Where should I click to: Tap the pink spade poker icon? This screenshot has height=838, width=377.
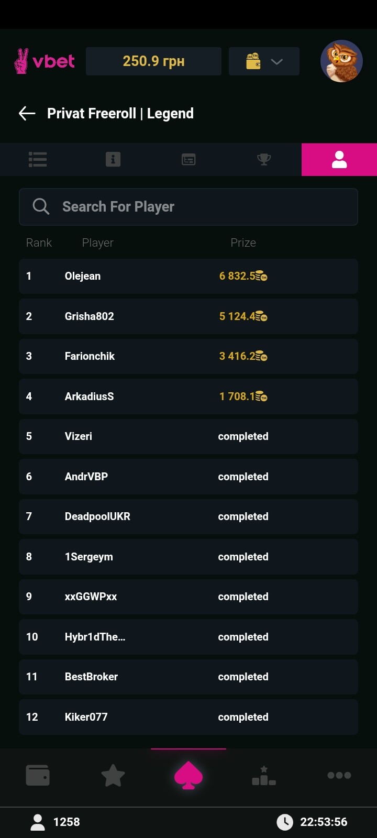[x=188, y=775]
